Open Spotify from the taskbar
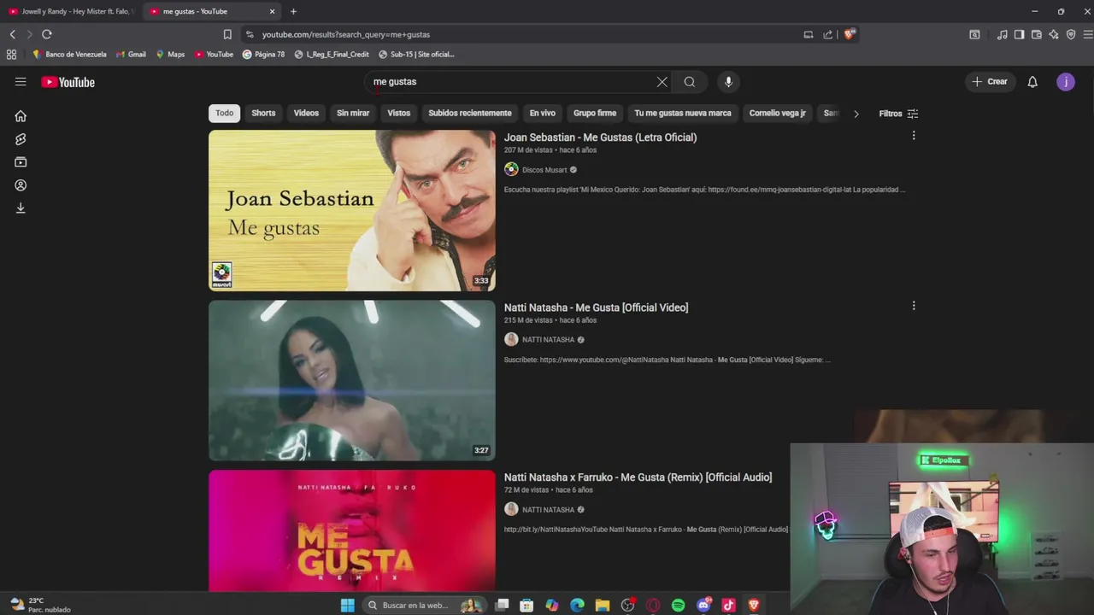The image size is (1094, 615). pos(678,605)
